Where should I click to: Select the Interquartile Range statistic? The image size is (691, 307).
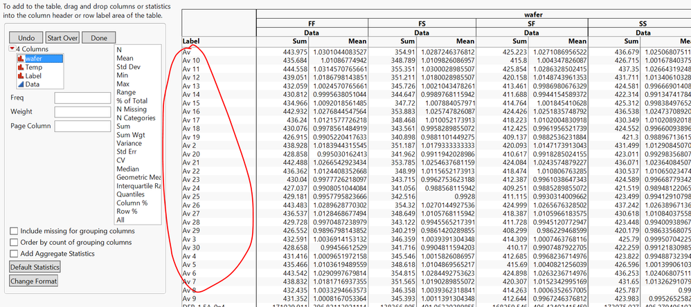click(138, 186)
